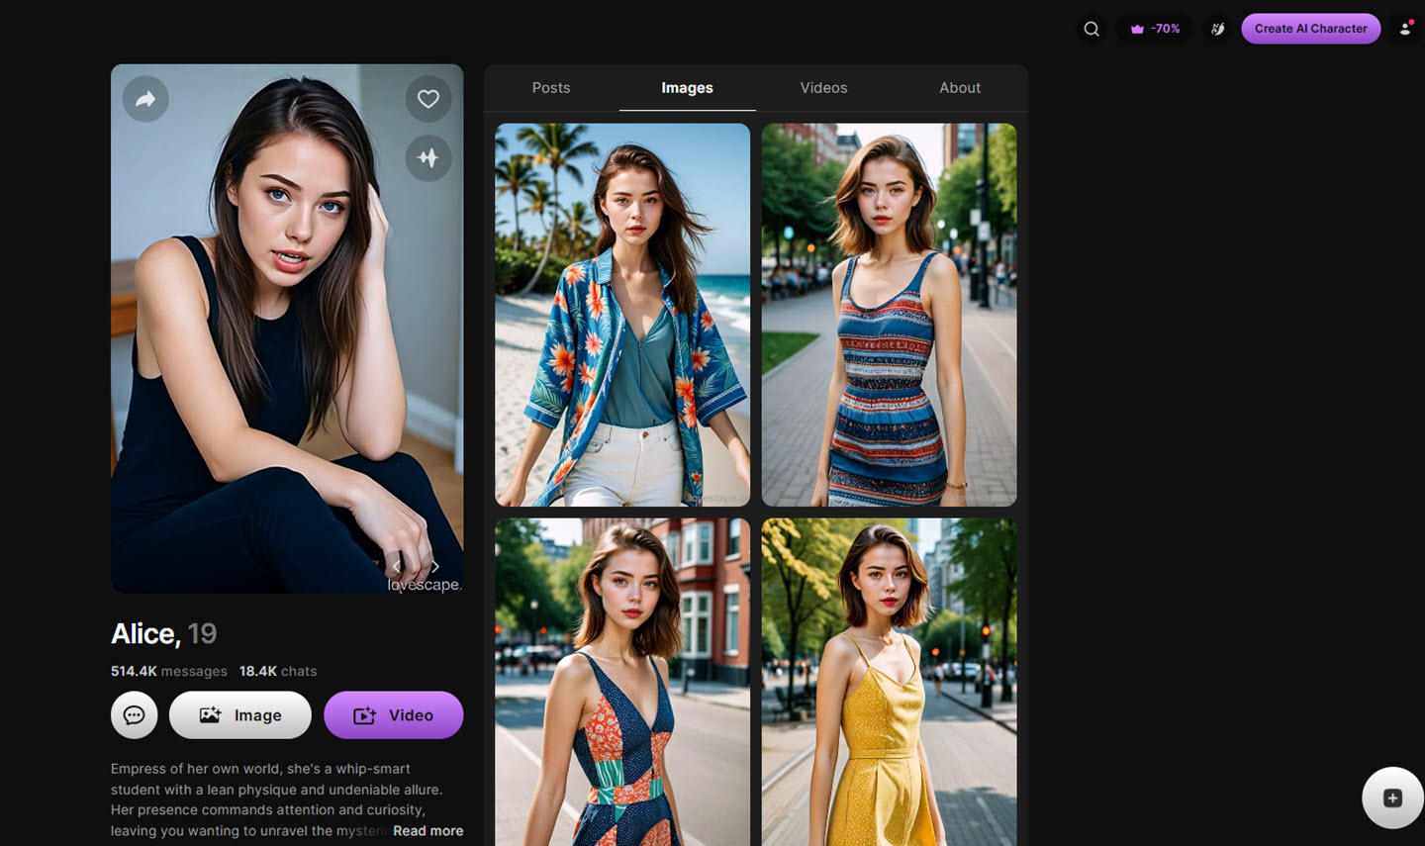
Task: Open the beach photo thumbnail
Action: point(621,314)
